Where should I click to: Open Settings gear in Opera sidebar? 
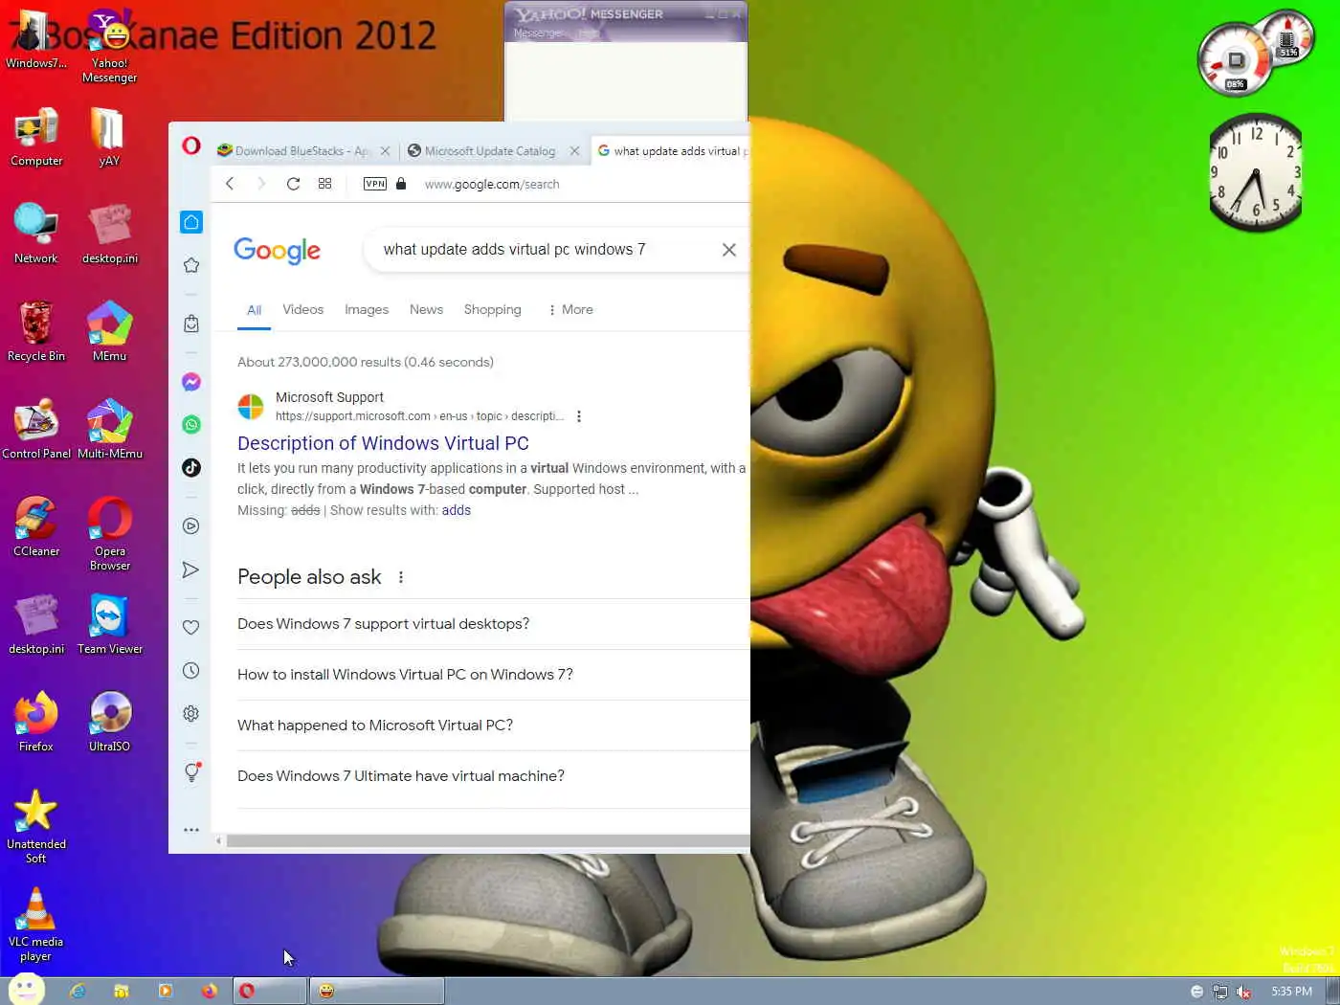191,713
